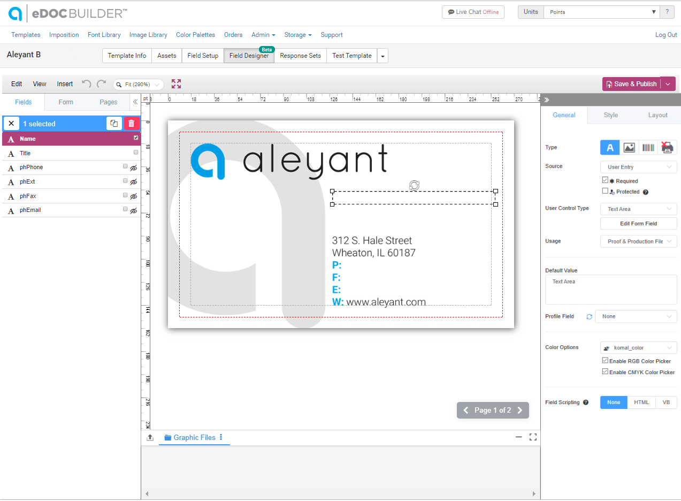Select the Image field type icon

(x=629, y=148)
